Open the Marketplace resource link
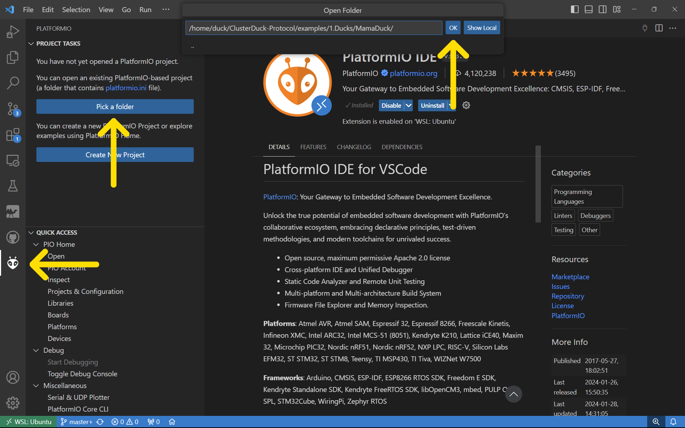Image resolution: width=685 pixels, height=428 pixels. [570, 277]
